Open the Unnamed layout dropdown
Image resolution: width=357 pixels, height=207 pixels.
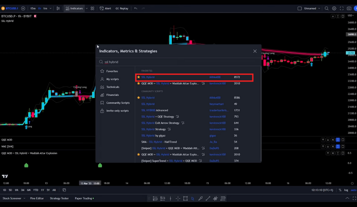312,8
